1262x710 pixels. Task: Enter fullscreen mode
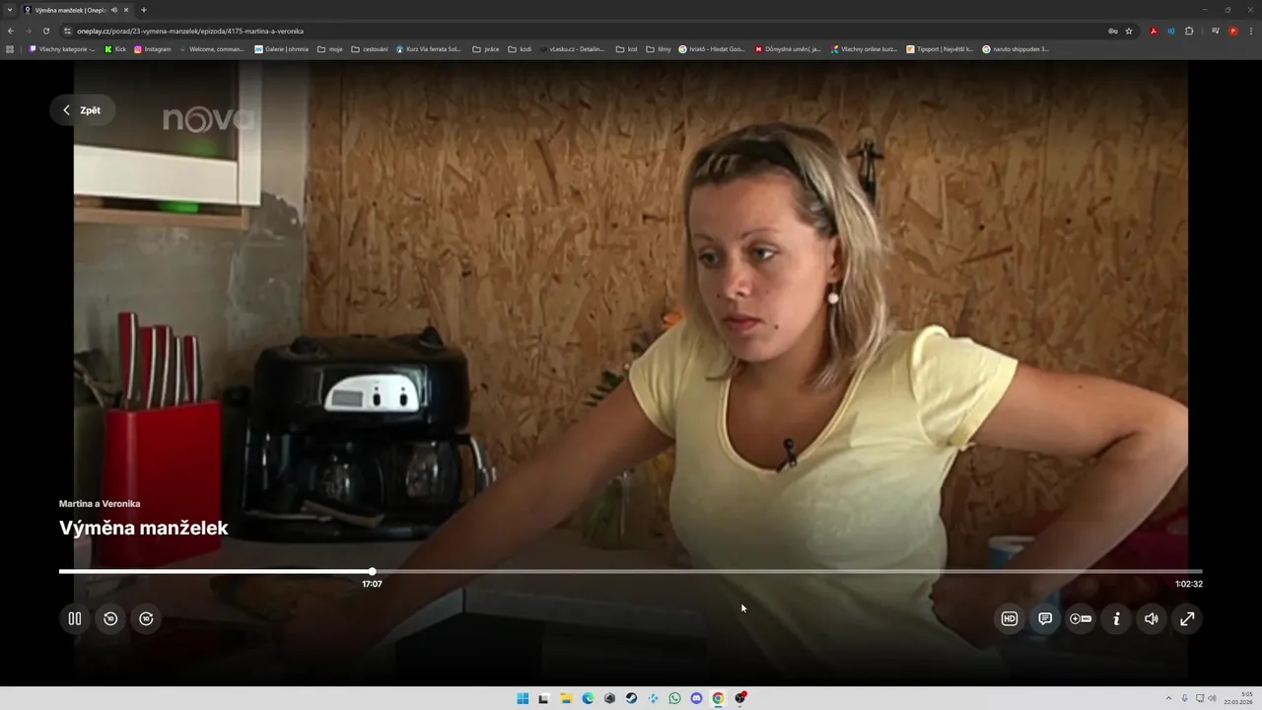1187,618
